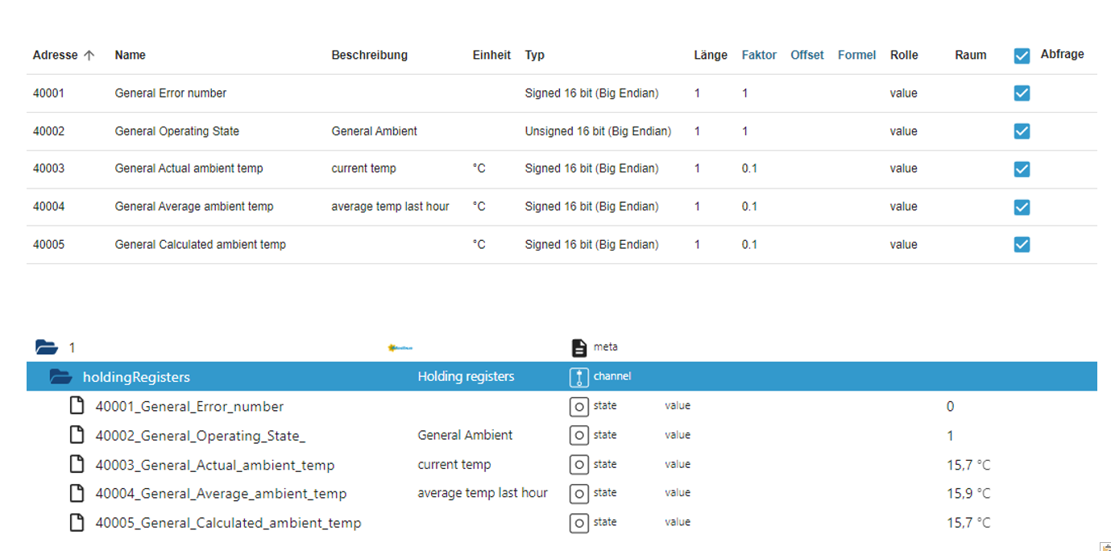1111x551 pixels.
Task: Uncheck Abfrage for address 40001
Action: pos(1022,93)
